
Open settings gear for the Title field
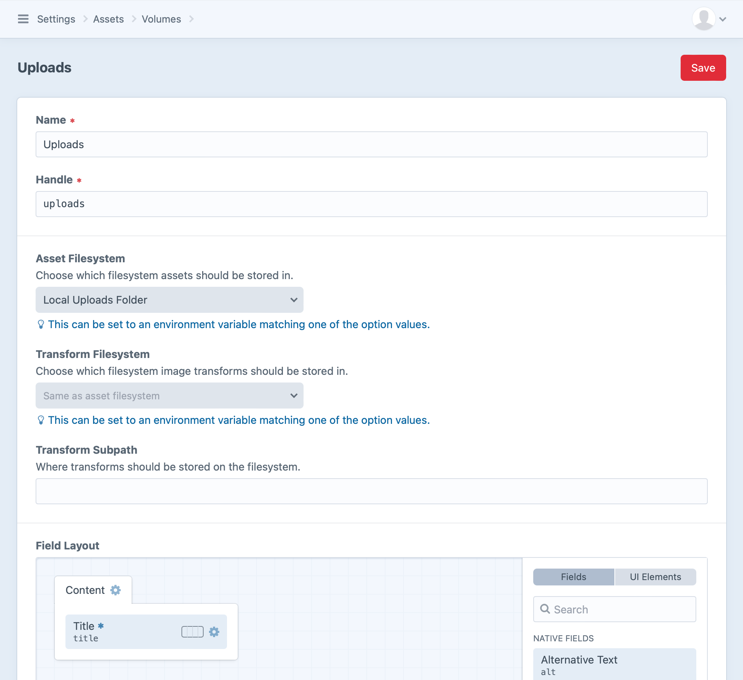[x=214, y=632]
